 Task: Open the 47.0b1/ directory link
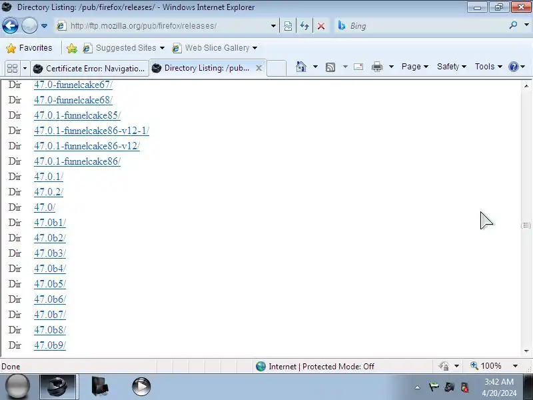click(50, 223)
